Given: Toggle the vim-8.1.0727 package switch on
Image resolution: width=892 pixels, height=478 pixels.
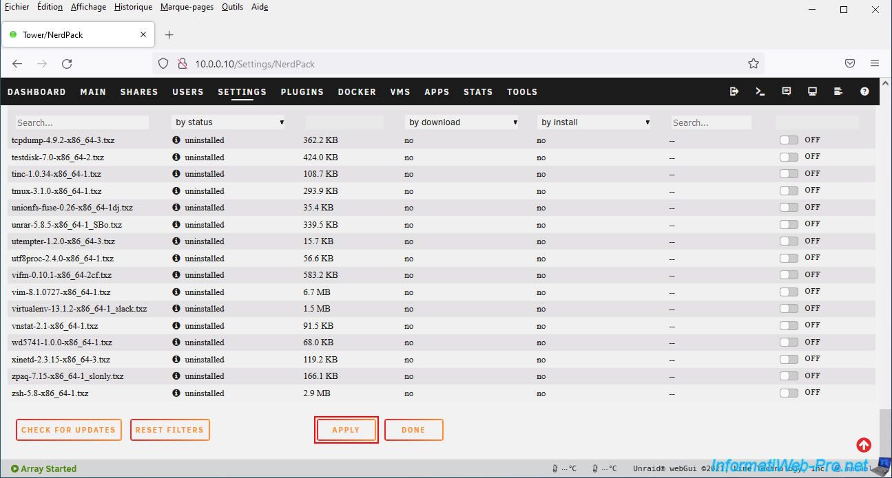Looking at the screenshot, I should [789, 292].
